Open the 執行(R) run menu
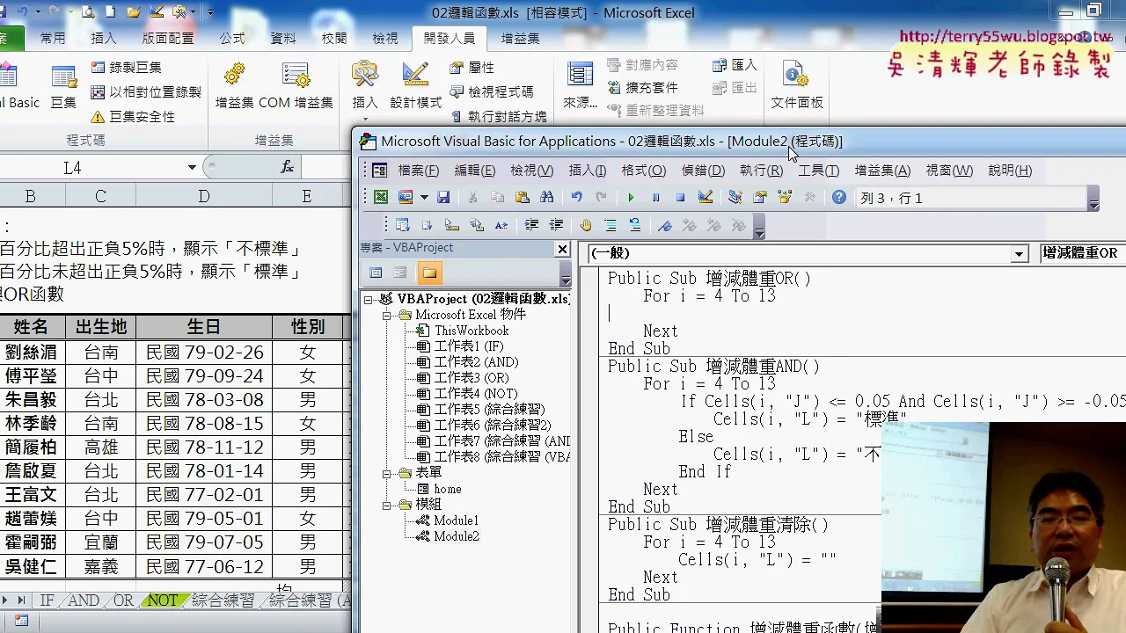Screen dimensions: 1126x633 coord(761,171)
